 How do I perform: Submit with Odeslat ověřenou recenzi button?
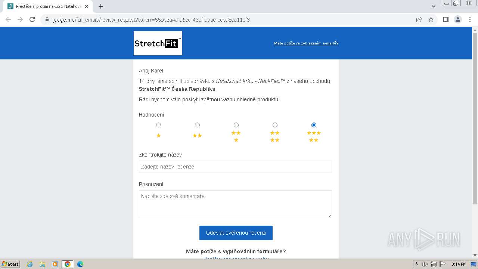[x=236, y=233]
